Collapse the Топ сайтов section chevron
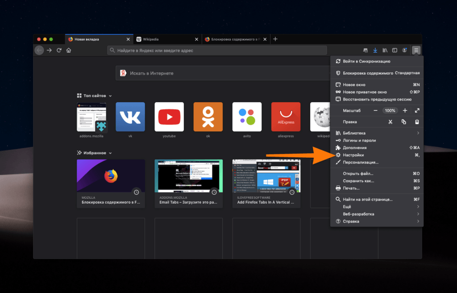457x293 pixels. (110, 96)
